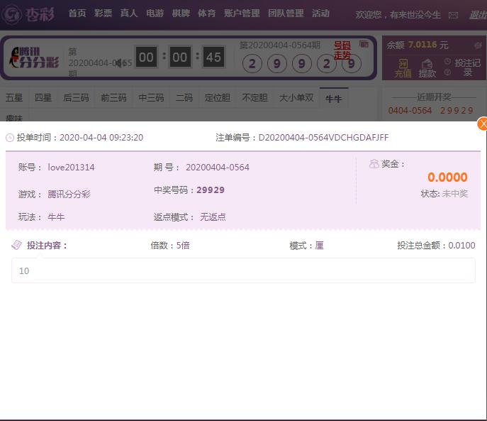Viewport: 487px width, 421px height.
Task: Click the 体育 sports menu item
Action: tap(206, 13)
